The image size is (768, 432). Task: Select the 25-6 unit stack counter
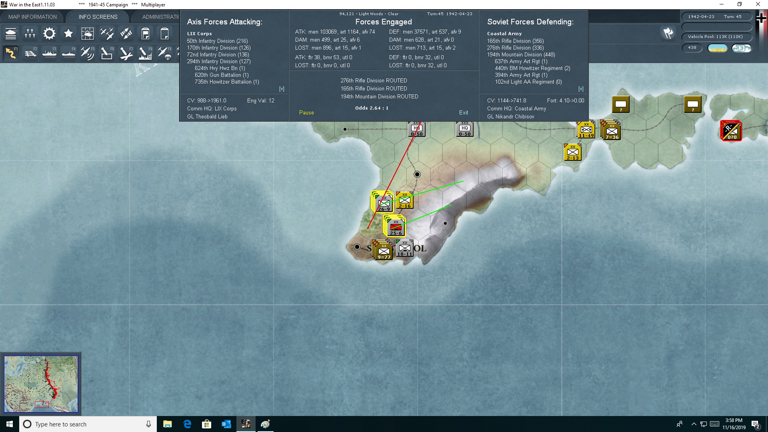(x=395, y=226)
